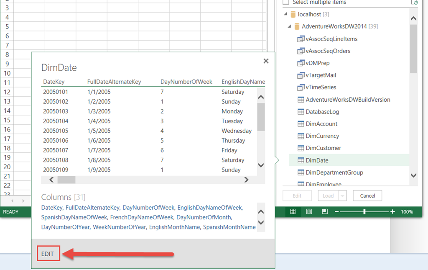Screen dimensions: 428x270
Task: Switch to Page Break Preview icon
Action: pos(325,212)
